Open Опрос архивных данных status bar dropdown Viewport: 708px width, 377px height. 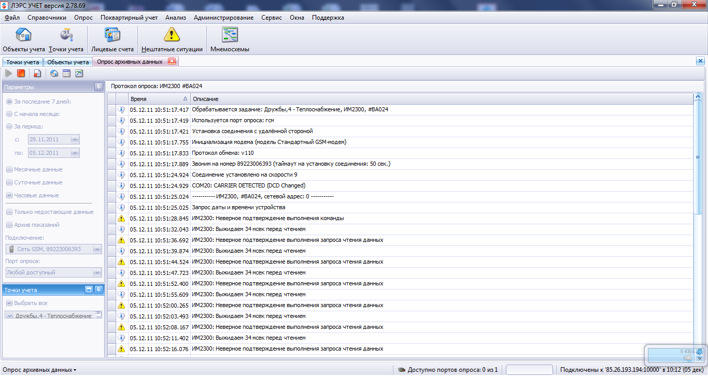point(39,370)
